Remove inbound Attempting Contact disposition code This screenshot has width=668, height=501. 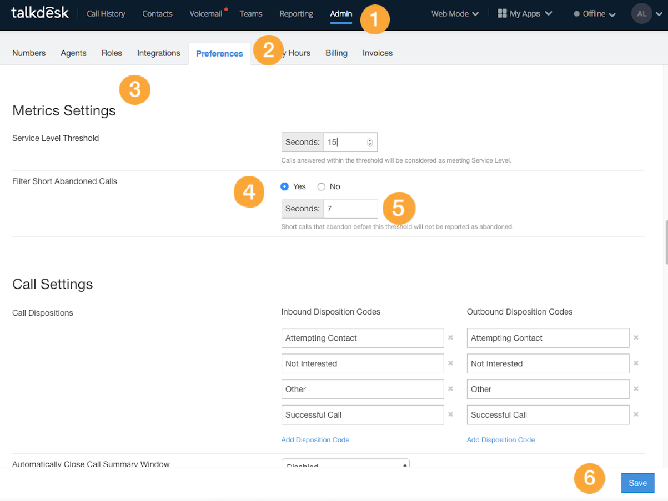(x=450, y=337)
